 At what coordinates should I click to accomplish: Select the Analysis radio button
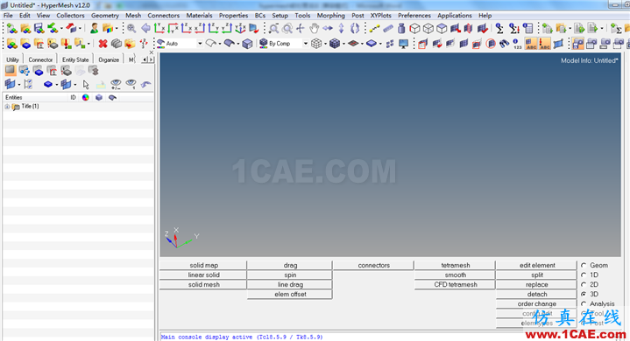pyautogui.click(x=584, y=303)
